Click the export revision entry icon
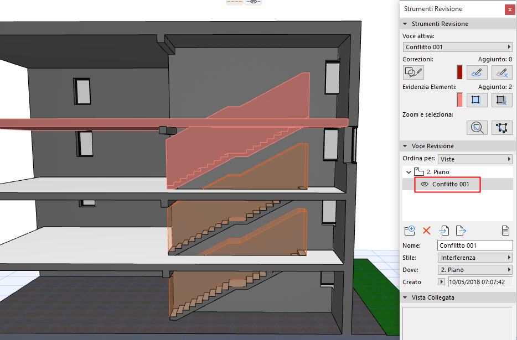The width and height of the screenshot is (517, 340). point(460,231)
